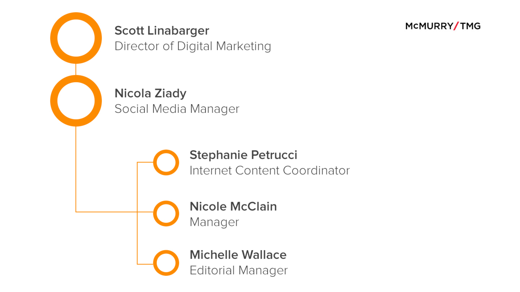Image resolution: width=520 pixels, height=292 pixels.
Task: Select the name Nicola Ziady
Action: click(x=150, y=93)
